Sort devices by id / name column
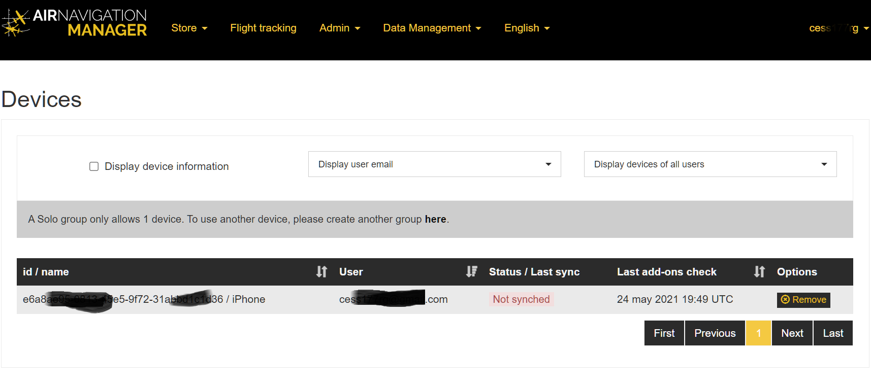The image size is (871, 386). tap(321, 272)
